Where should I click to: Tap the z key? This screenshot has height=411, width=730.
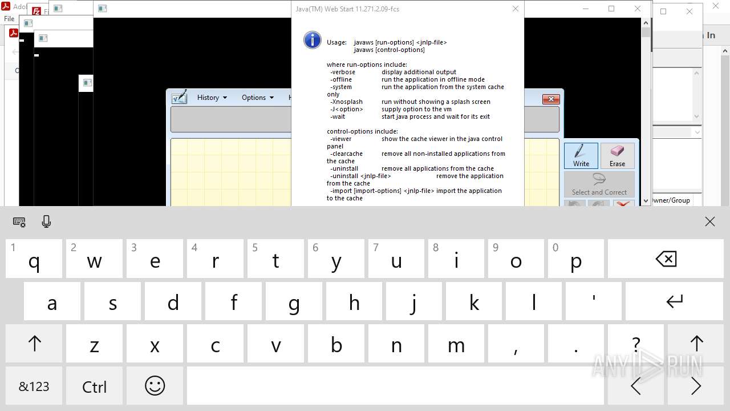pos(94,344)
